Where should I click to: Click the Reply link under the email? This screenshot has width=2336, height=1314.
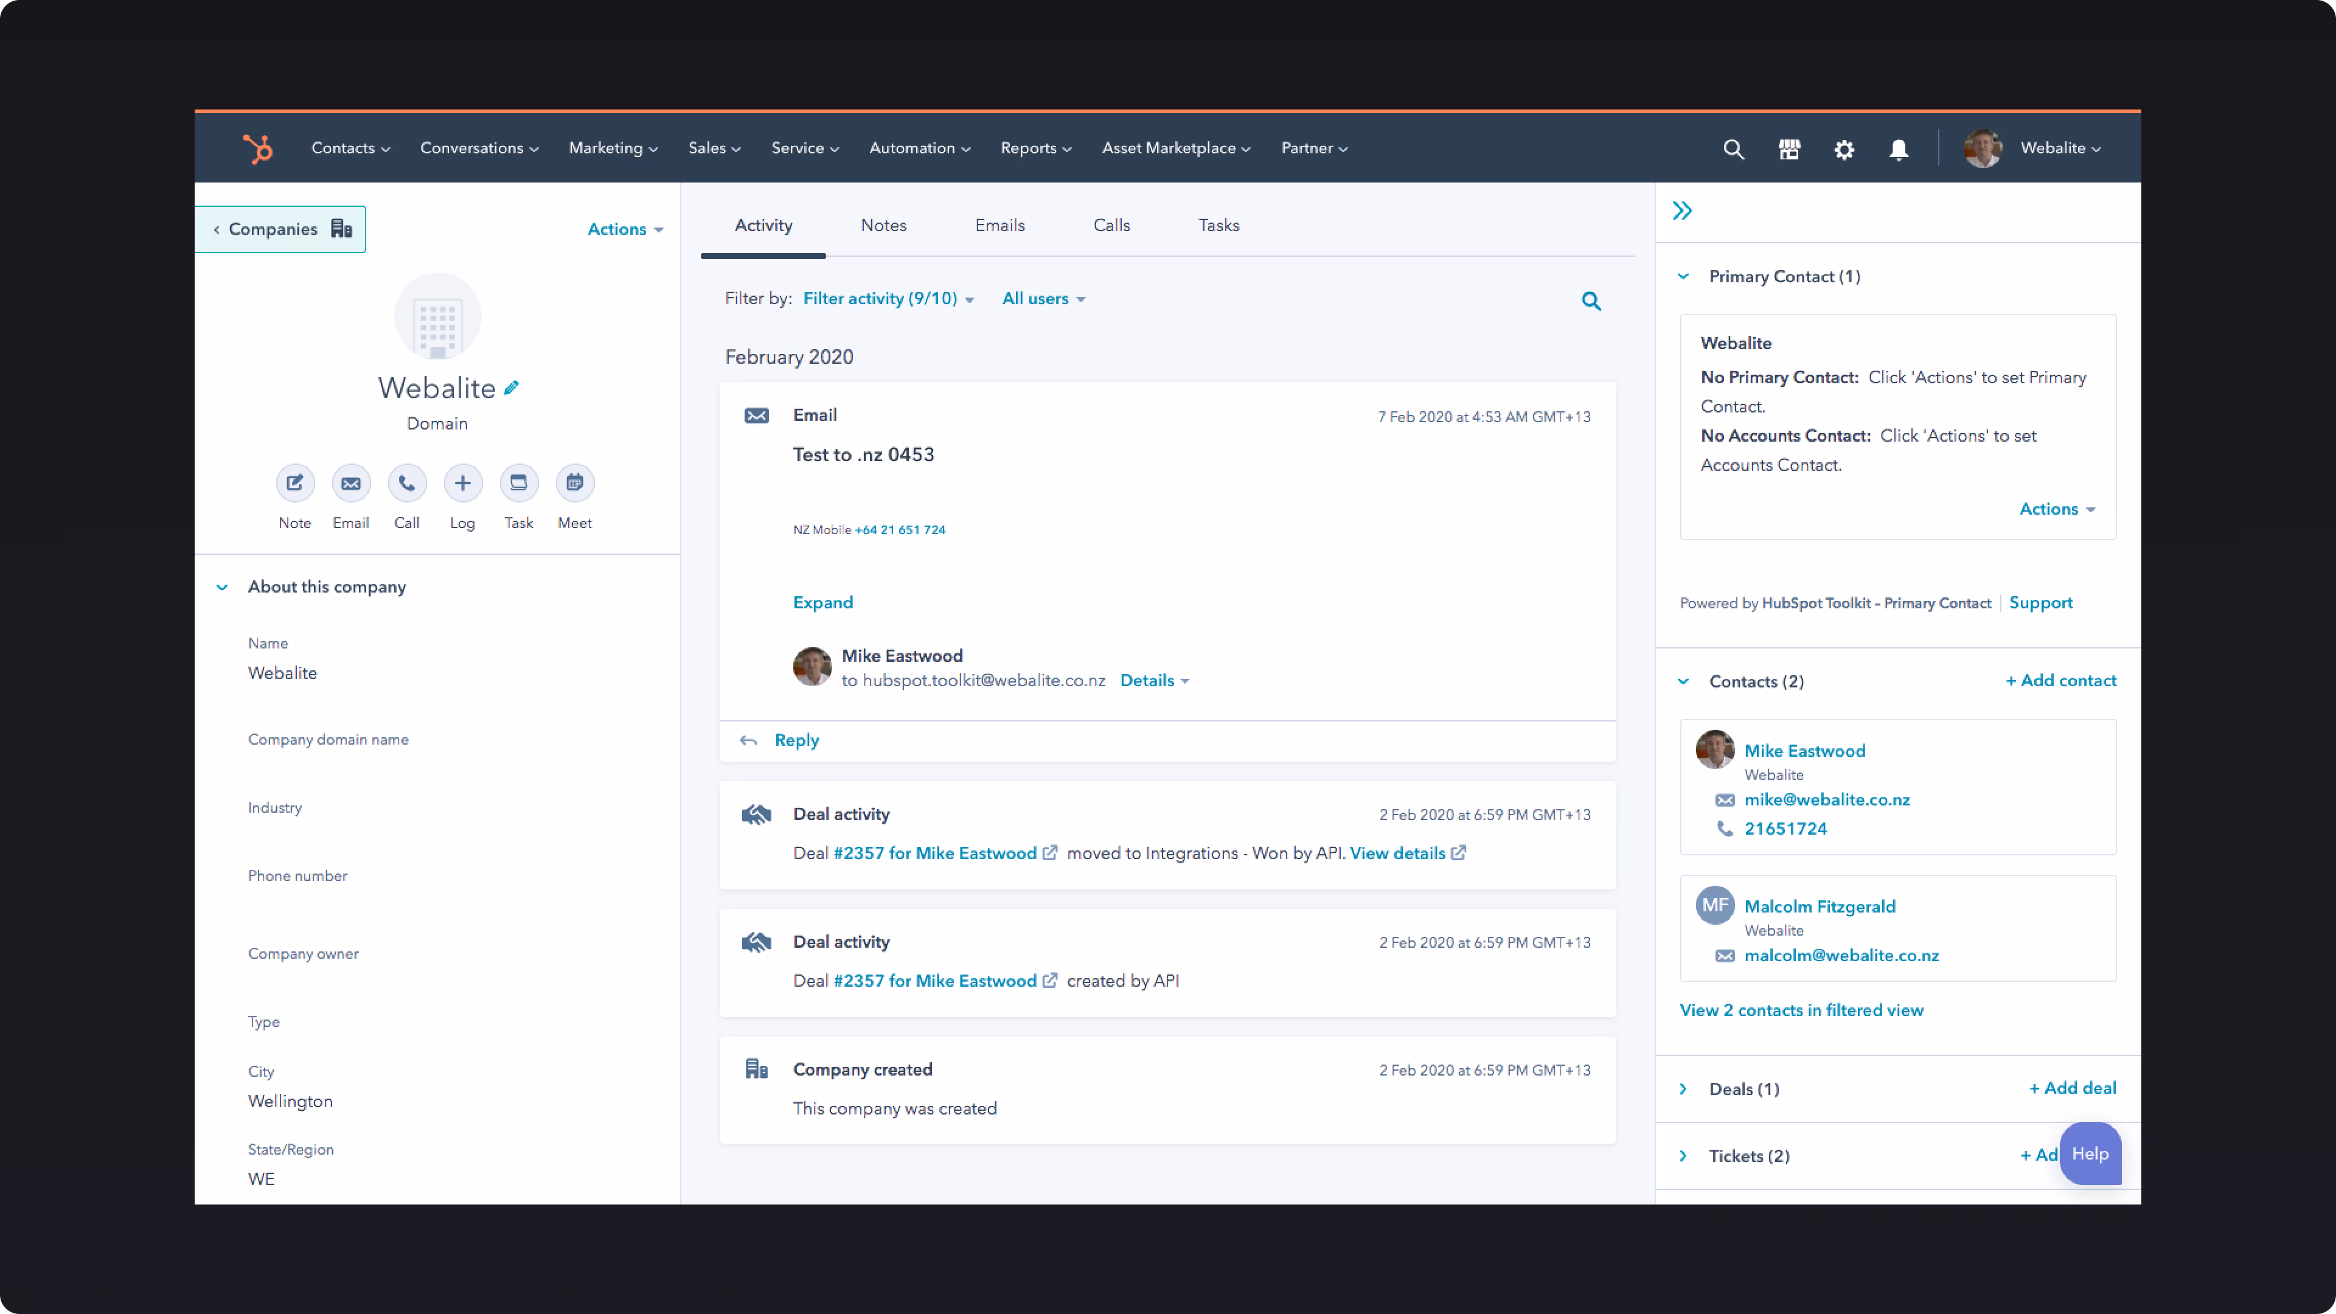[x=796, y=741]
